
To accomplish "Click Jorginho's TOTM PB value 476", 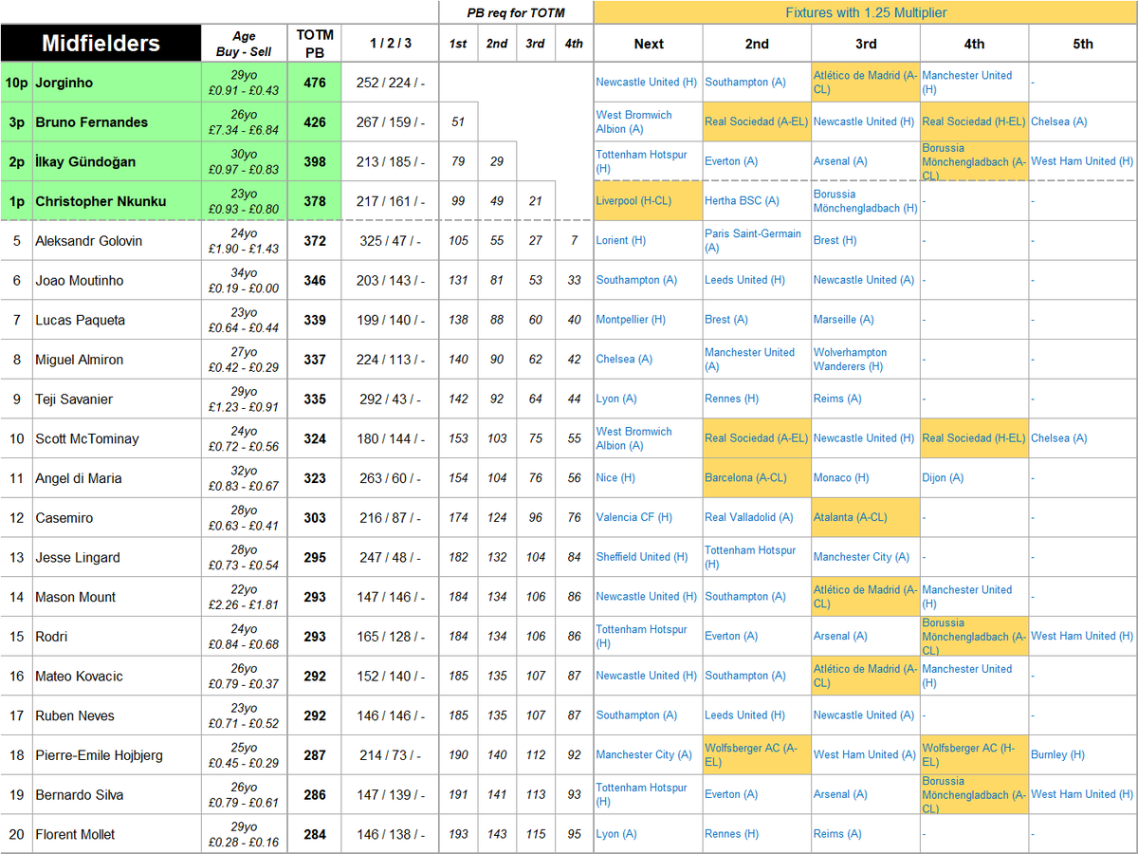I will click(x=315, y=83).
